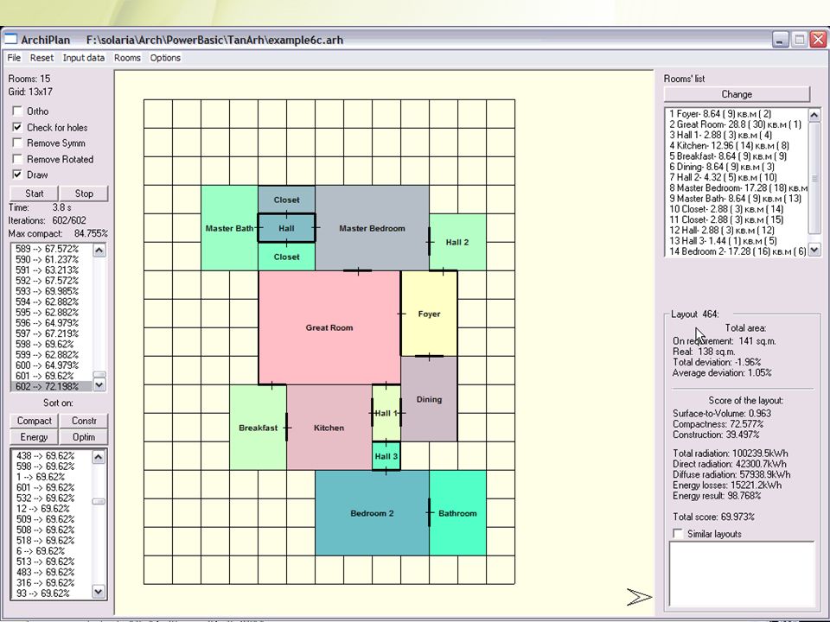Select room 1 Foyer in list
Screen dimensions: 830x622
coord(737,114)
